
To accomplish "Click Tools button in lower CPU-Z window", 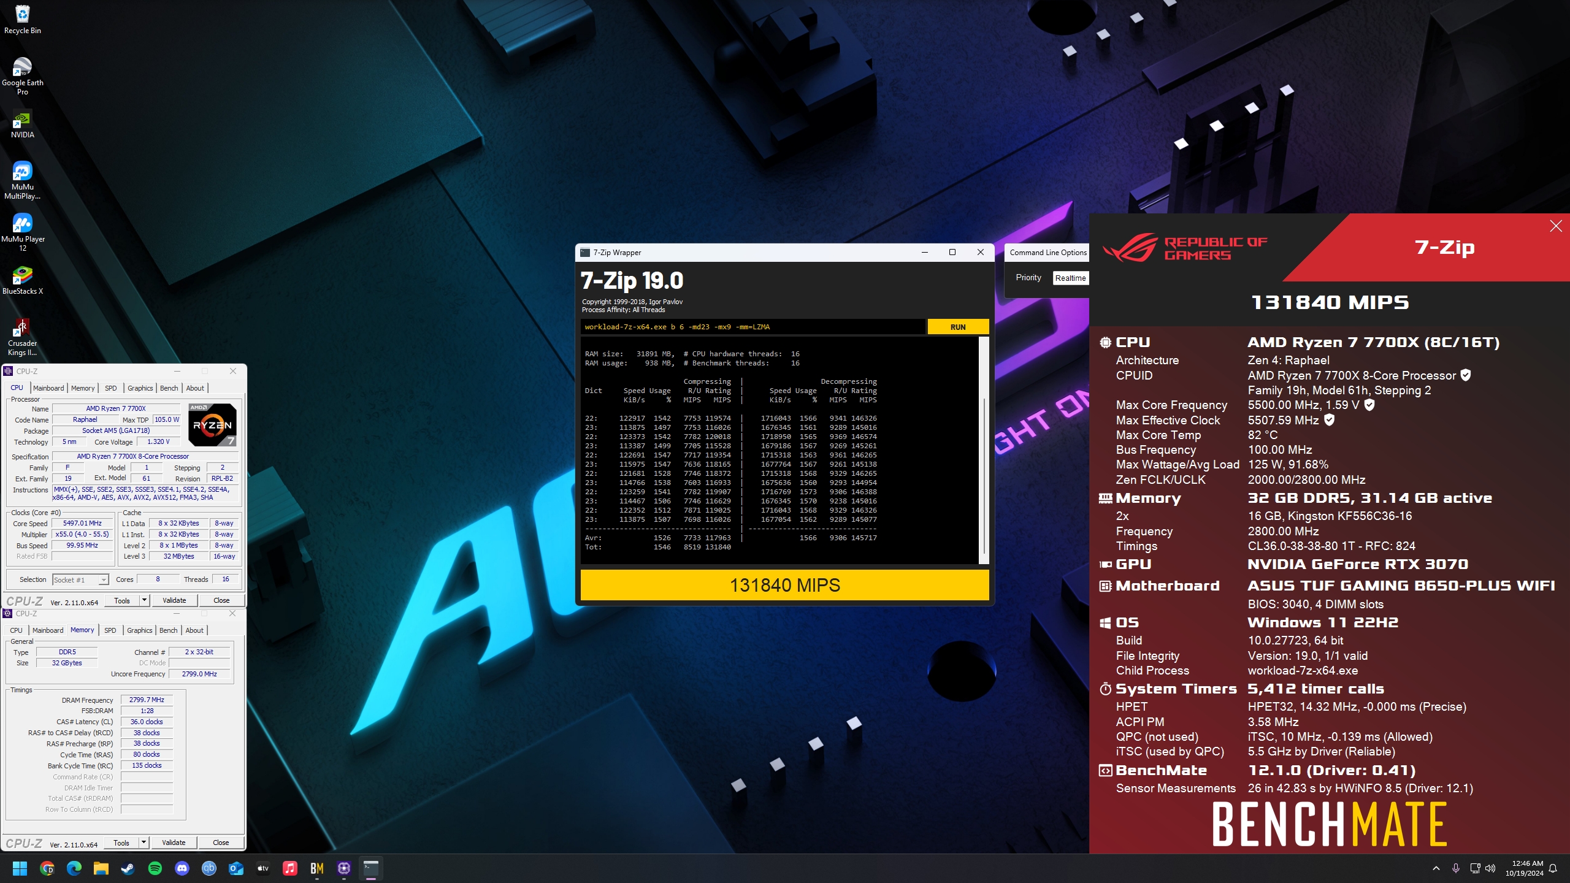I will coord(121,843).
